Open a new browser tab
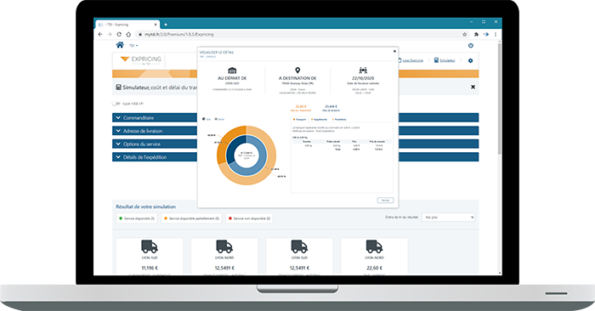 click(166, 25)
